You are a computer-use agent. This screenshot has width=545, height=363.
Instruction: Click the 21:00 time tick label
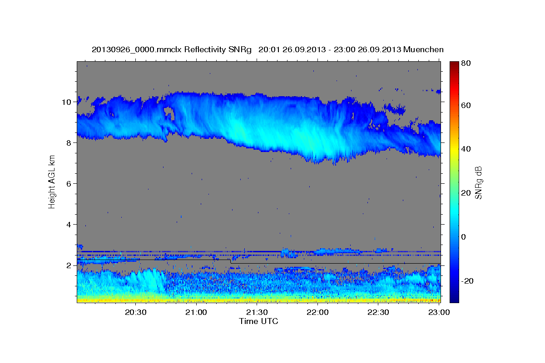coord(197,313)
